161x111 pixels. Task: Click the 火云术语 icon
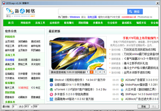pyautogui.click(x=122, y=90)
